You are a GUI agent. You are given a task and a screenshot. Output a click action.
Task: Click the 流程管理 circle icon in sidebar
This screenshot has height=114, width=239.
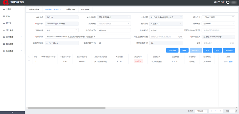[x=4, y=37]
